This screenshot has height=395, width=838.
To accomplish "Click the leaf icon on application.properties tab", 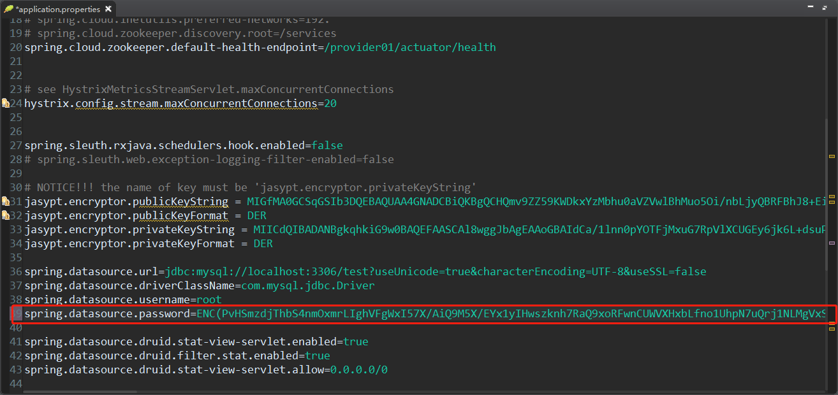I will [x=9, y=10].
